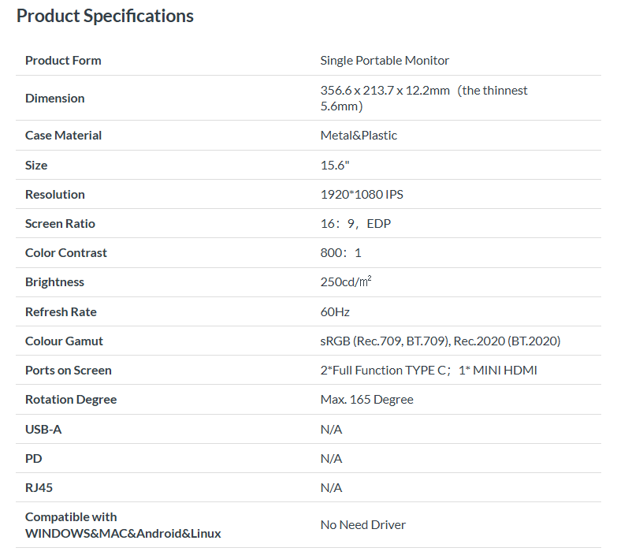617x559 pixels.
Task: Select the sRGB Rec.709 gamut value
Action: pyautogui.click(x=440, y=341)
